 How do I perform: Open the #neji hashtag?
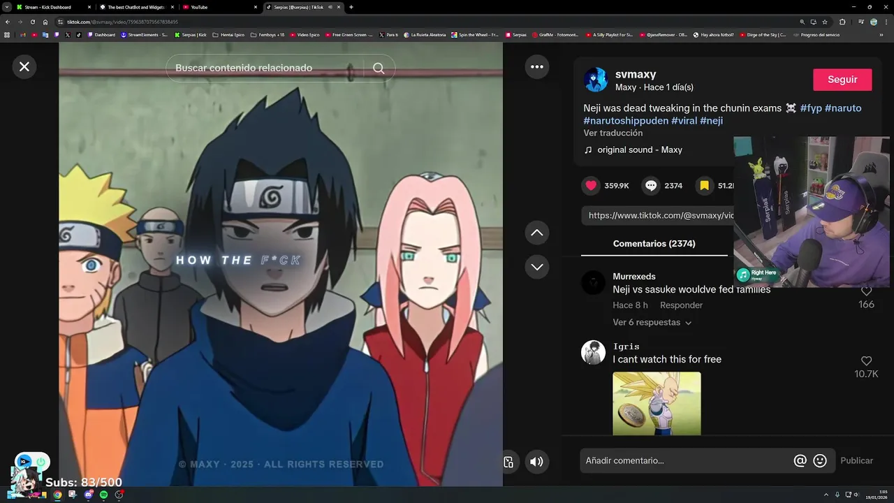point(711,121)
